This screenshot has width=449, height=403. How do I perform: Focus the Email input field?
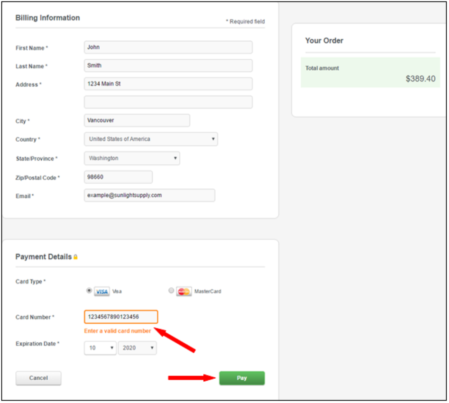149,195
